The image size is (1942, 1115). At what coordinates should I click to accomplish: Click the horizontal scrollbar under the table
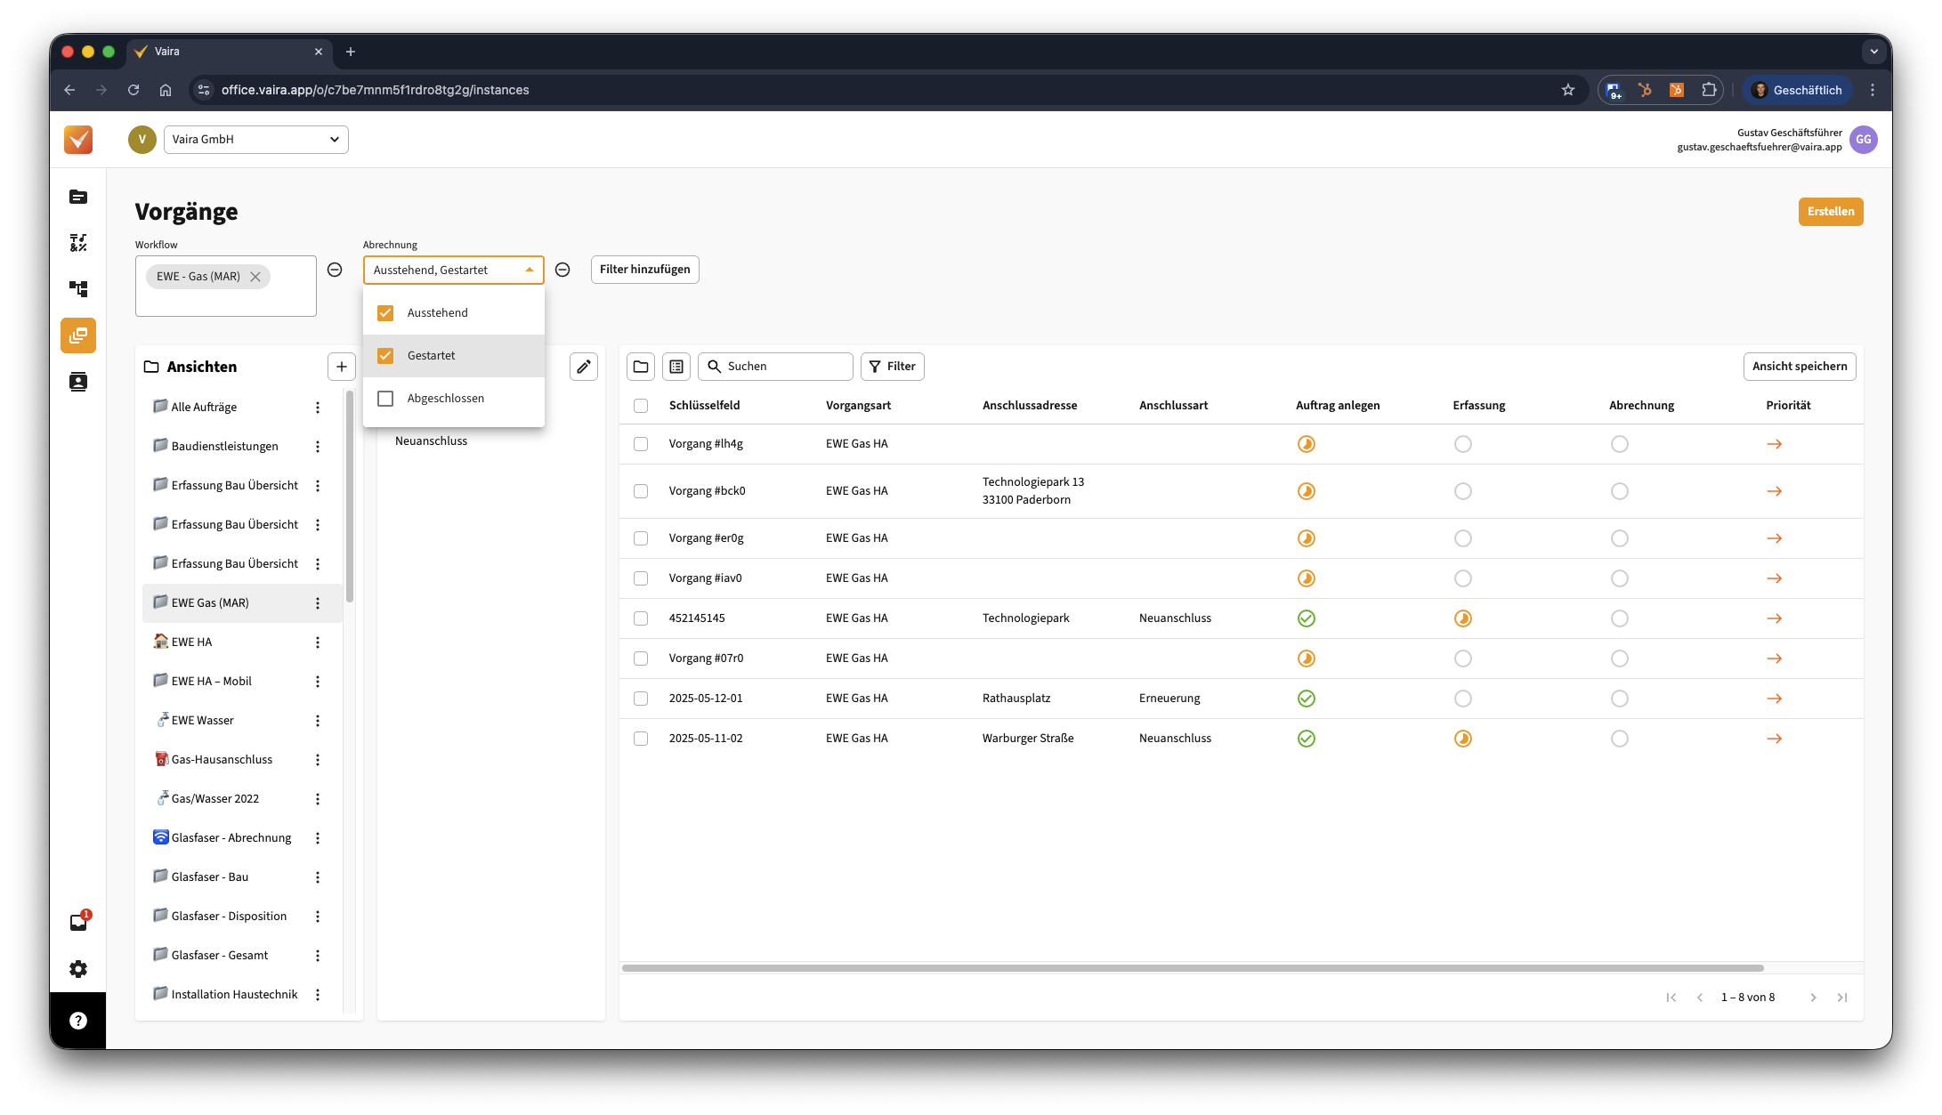[x=1192, y=968]
